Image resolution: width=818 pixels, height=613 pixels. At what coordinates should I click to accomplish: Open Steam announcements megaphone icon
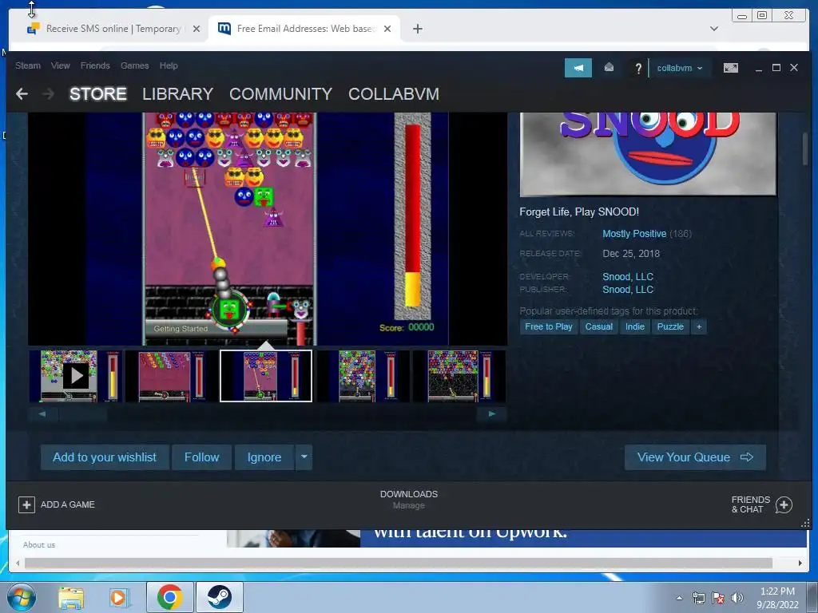click(x=578, y=68)
